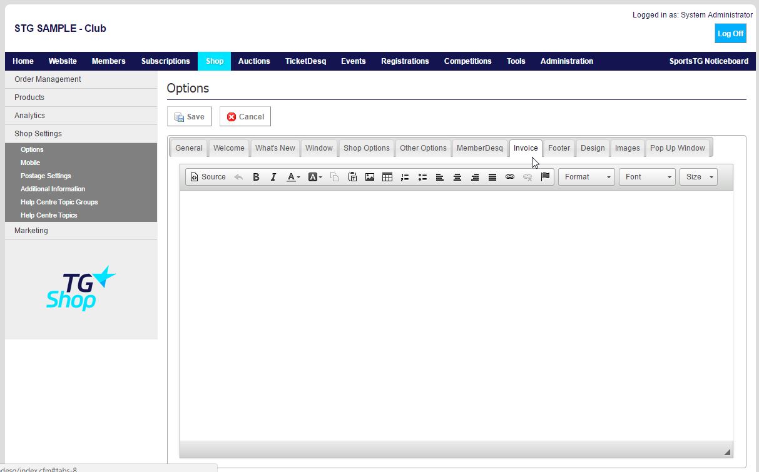The width and height of the screenshot is (759, 472).
Task: Expand Products in sidebar
Action: coord(81,98)
